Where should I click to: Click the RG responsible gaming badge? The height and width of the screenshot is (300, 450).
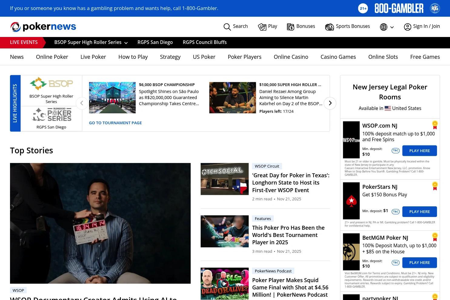435,8
